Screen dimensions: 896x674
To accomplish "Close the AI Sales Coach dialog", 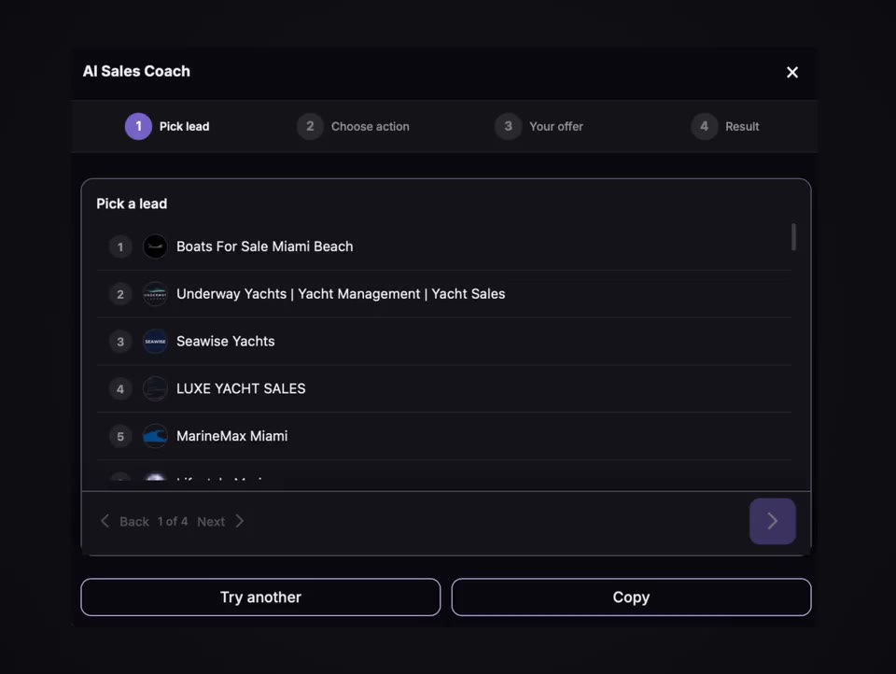I will (x=792, y=72).
